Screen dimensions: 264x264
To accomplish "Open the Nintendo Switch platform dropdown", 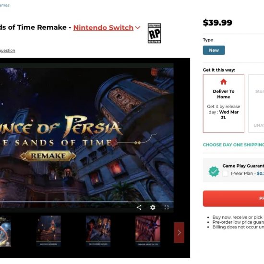I will tap(103, 28).
